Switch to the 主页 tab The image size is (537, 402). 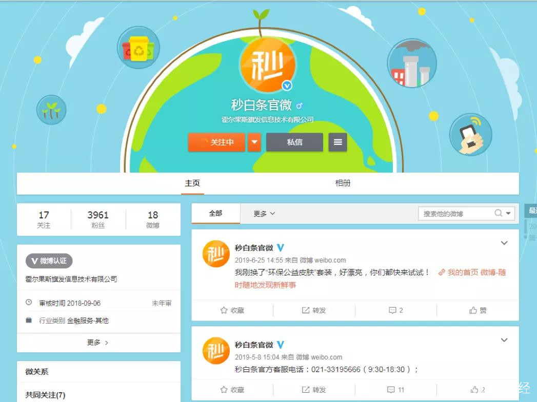tap(192, 183)
